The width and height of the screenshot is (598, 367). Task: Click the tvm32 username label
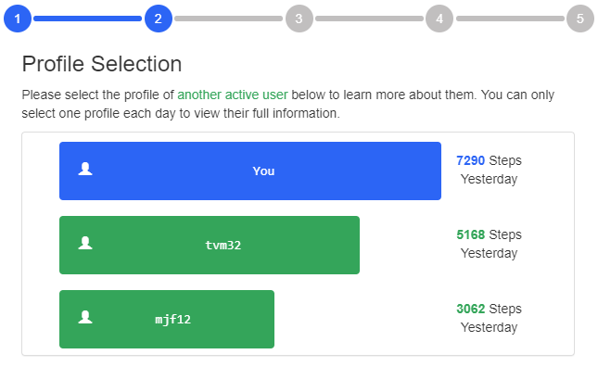pyautogui.click(x=223, y=245)
